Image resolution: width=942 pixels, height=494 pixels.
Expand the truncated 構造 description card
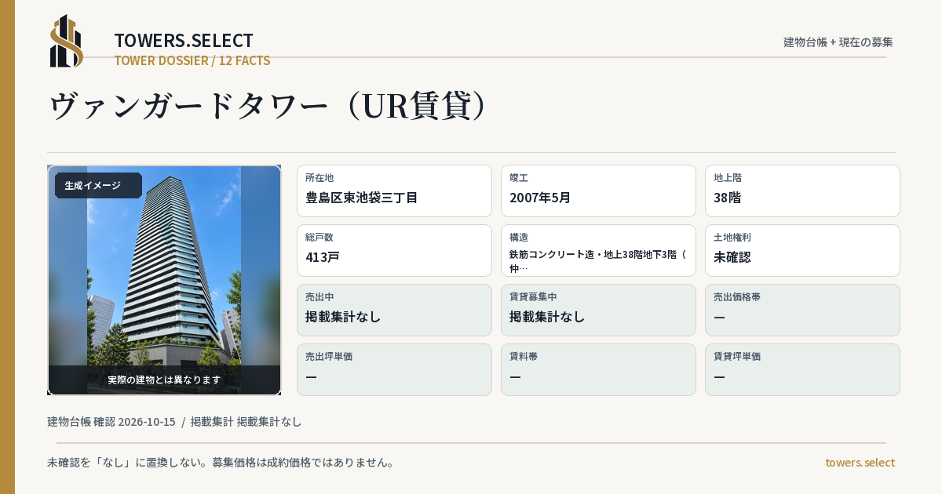click(x=598, y=250)
